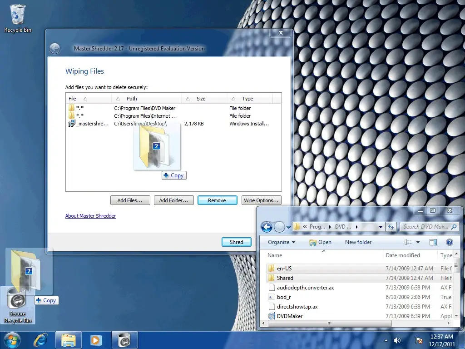Open the About Master Shredder link

click(x=91, y=216)
